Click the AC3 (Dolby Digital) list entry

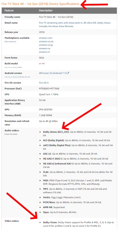point(76,140)
